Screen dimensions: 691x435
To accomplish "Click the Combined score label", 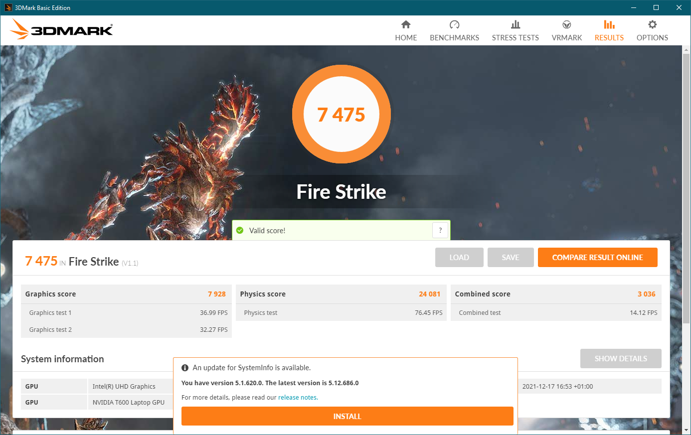I will (483, 294).
